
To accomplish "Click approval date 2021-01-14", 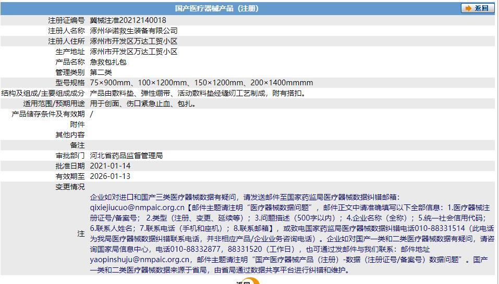I will (x=110, y=166).
